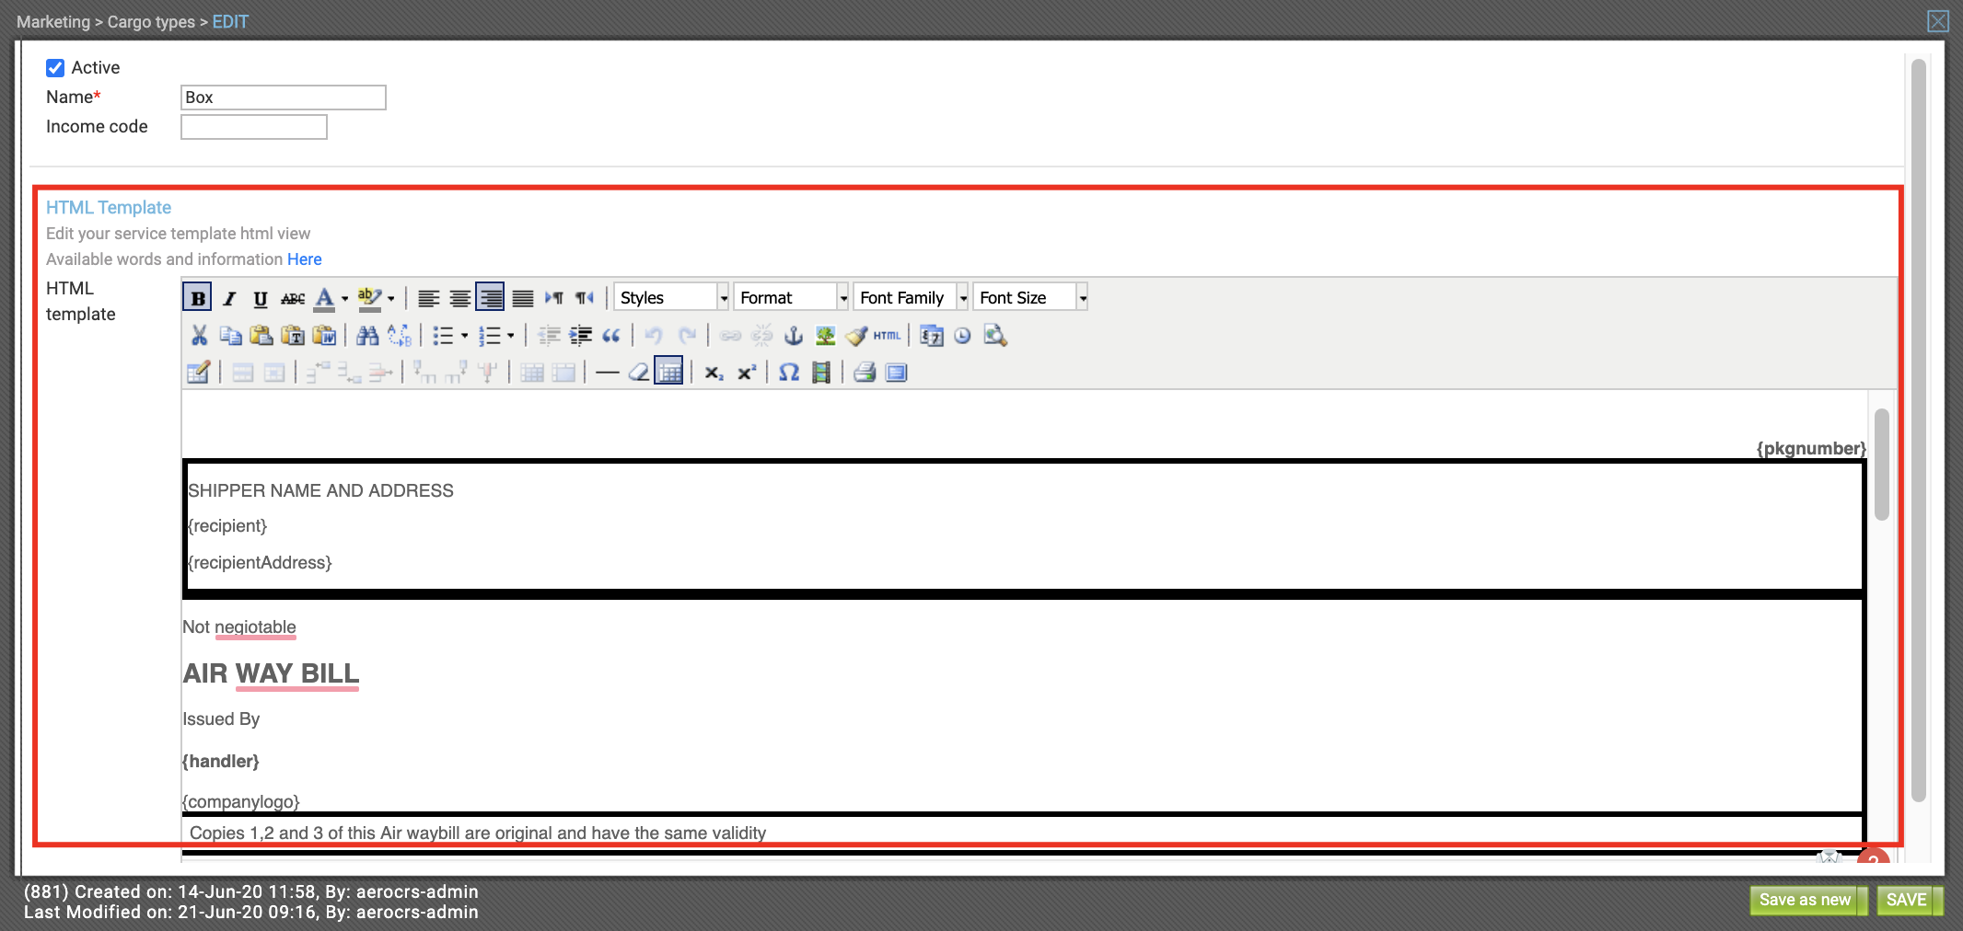
Task: Click the editor's inner vertical scrollbar
Action: tap(1882, 465)
